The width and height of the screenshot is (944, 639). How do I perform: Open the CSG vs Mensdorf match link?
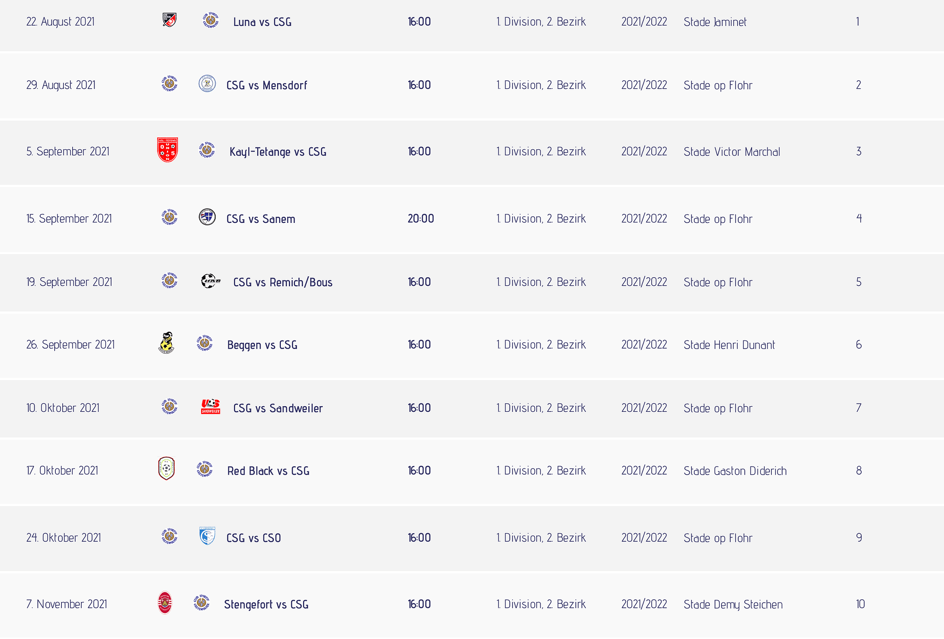click(x=267, y=85)
